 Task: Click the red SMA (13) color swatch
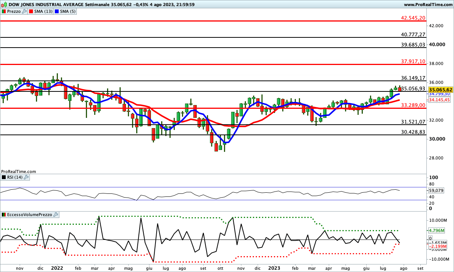31,11
